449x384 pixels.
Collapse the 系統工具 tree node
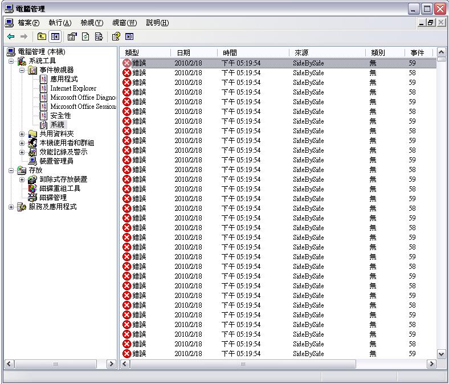tap(11, 61)
